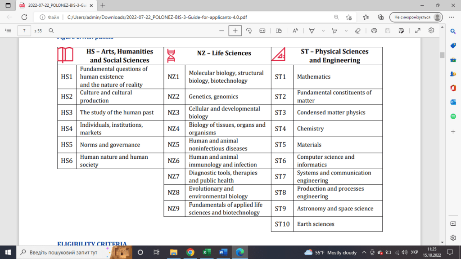461x259 pixels.
Task: Open a new browser tab
Action: coord(103,5)
